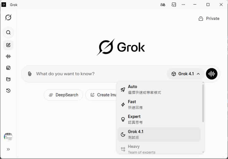Select the Heavy mode option

(x=159, y=149)
